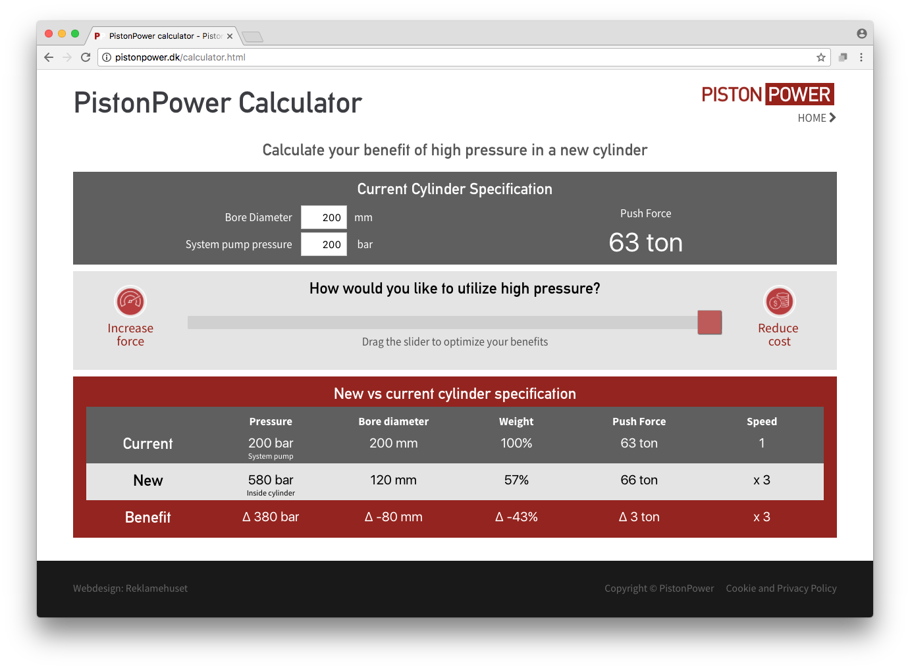The height and width of the screenshot is (670, 910).
Task: Click the browser extension icon beside the star
Action: point(843,57)
